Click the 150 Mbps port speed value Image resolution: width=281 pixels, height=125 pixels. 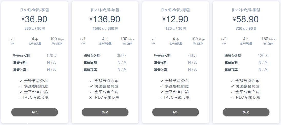click(268, 39)
